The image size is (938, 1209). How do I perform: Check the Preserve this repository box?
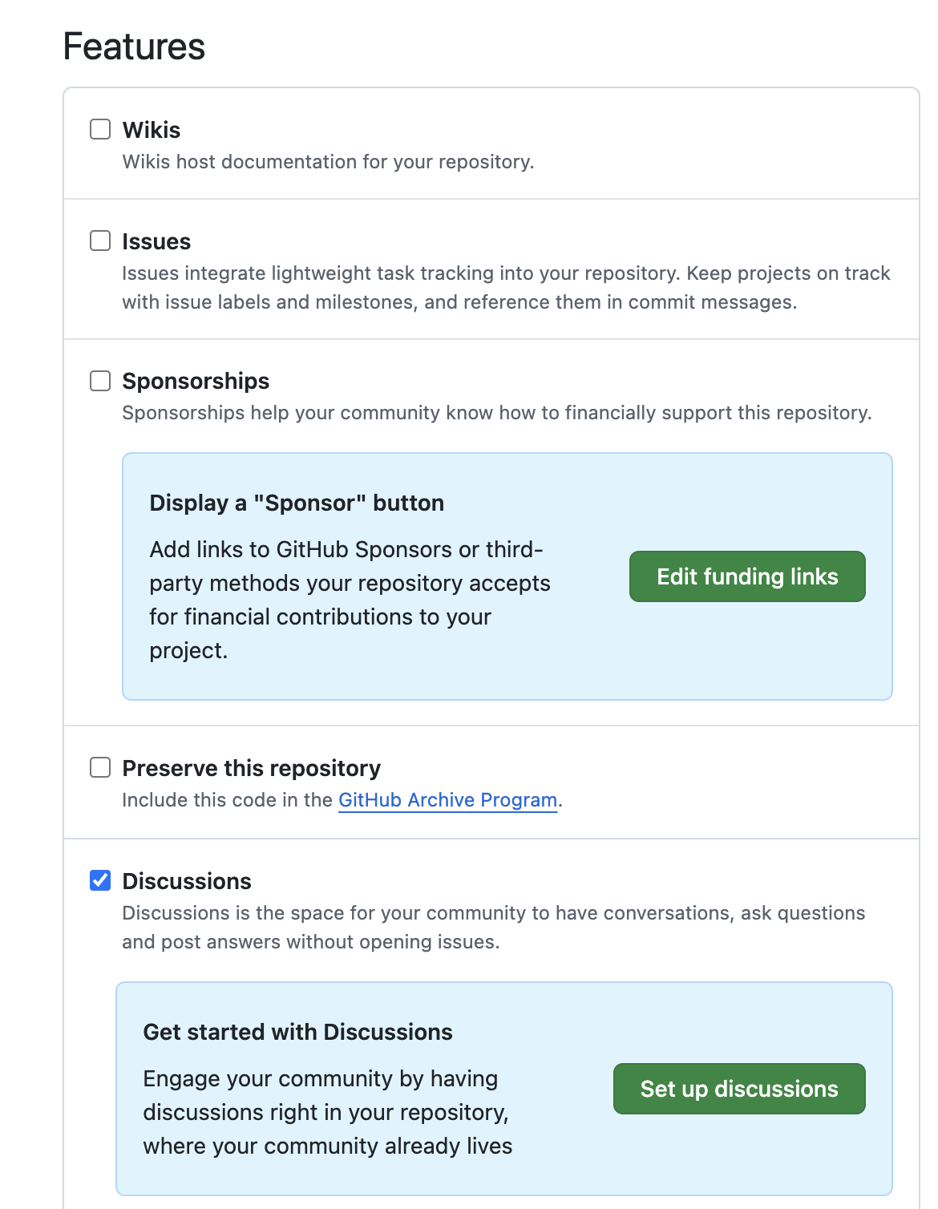click(100, 767)
